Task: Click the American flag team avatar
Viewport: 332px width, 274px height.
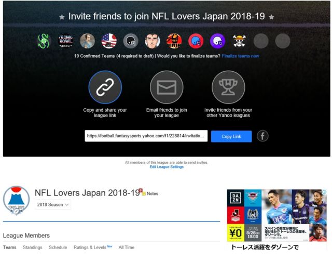Action: coord(109,41)
